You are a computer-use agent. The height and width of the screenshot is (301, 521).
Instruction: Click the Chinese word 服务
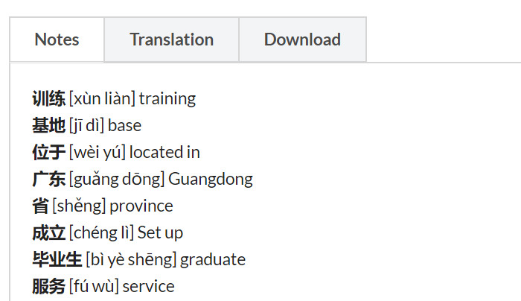[48, 286]
